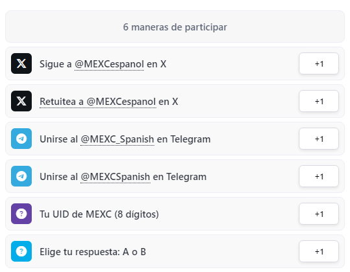The height and width of the screenshot is (272, 350).
Task: Click +1 button for Elige tu respuesta
Action: 319,251
